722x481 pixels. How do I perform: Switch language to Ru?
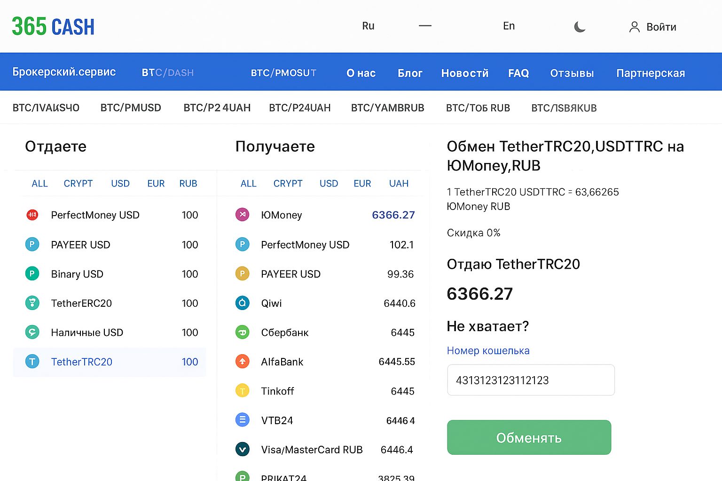(x=368, y=26)
